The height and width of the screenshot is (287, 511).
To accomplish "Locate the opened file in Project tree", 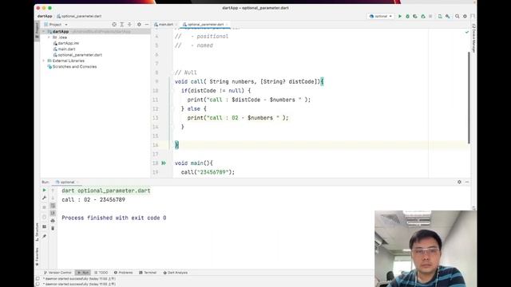I will 114,25.
